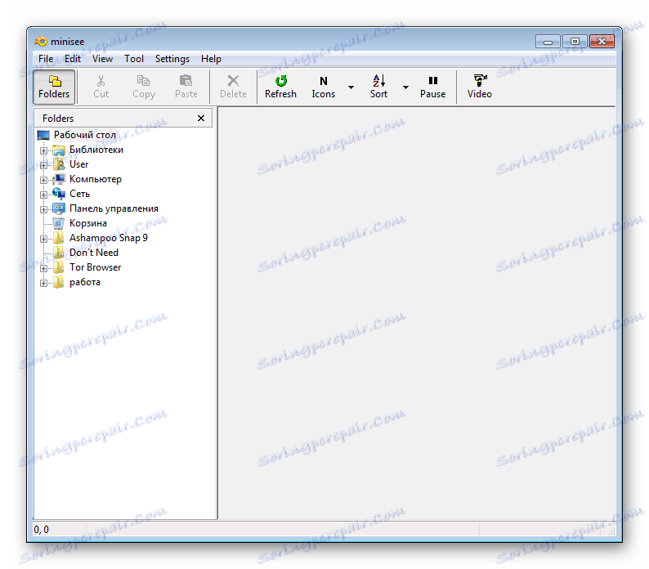The width and height of the screenshot is (649, 569).
Task: Expand the Сеть tree node
Action: 43,195
